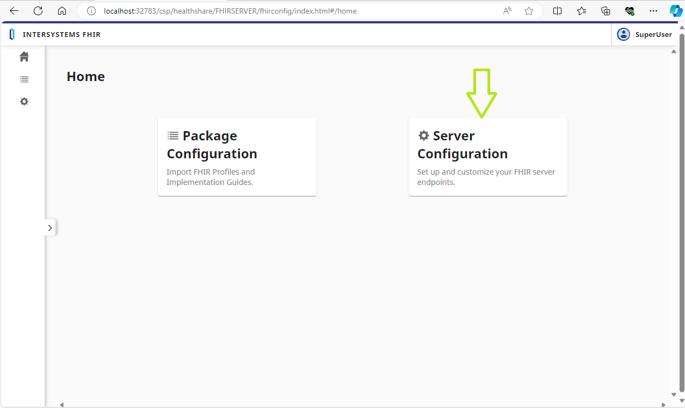Image resolution: width=685 pixels, height=408 pixels.
Task: Open the Copilot icon in the browser toolbar
Action: 675,11
